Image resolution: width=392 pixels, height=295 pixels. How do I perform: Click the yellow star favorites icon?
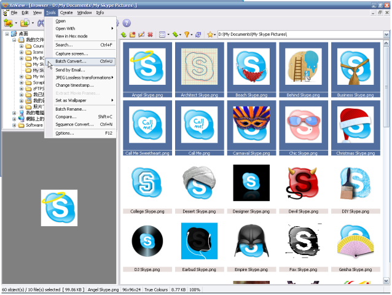(x=210, y=34)
